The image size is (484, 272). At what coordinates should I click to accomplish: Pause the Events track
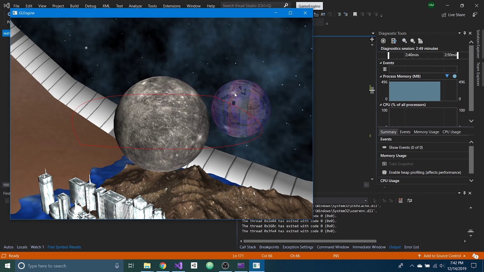[385, 69]
